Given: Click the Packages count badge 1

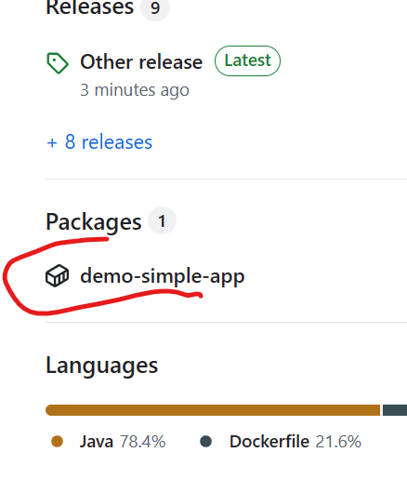Looking at the screenshot, I should coord(162,220).
